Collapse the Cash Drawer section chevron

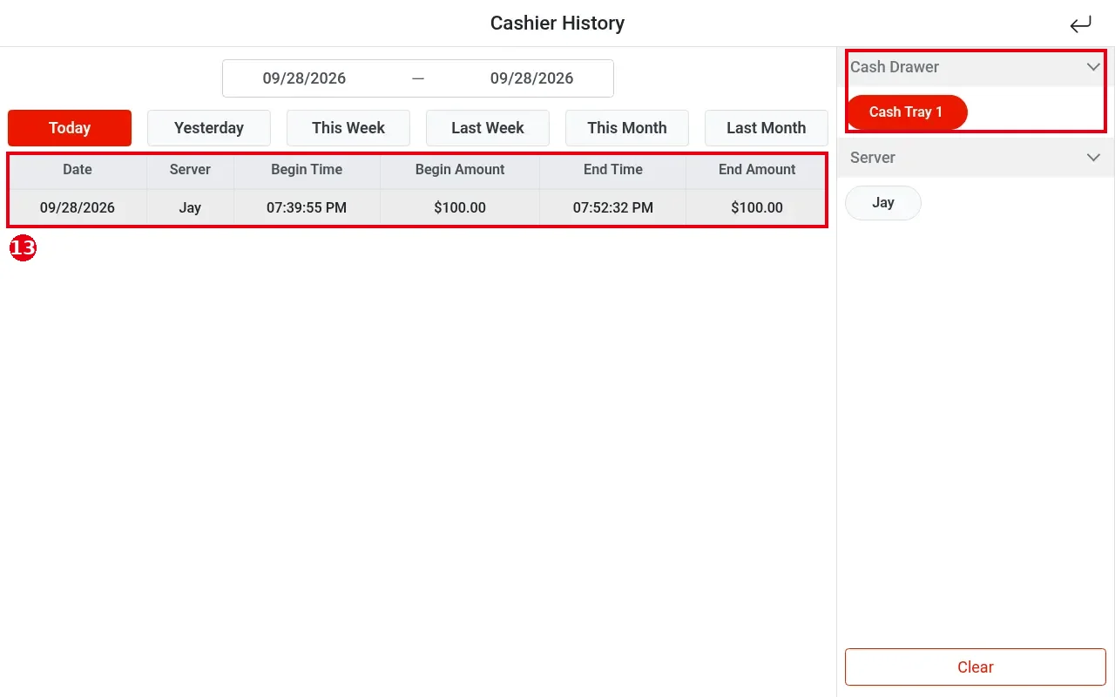click(x=1093, y=67)
